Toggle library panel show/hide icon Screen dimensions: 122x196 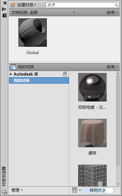[x=13, y=67]
